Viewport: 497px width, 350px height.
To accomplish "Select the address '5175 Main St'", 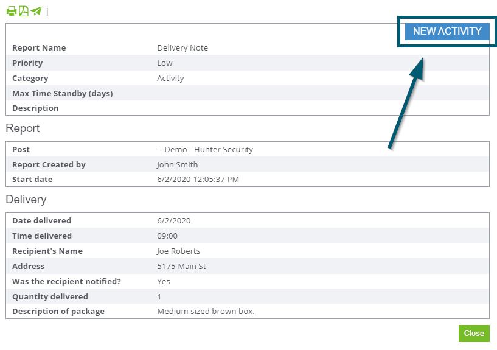I will pos(182,267).
